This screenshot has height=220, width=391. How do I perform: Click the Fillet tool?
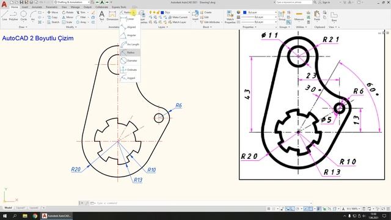click(x=81, y=17)
